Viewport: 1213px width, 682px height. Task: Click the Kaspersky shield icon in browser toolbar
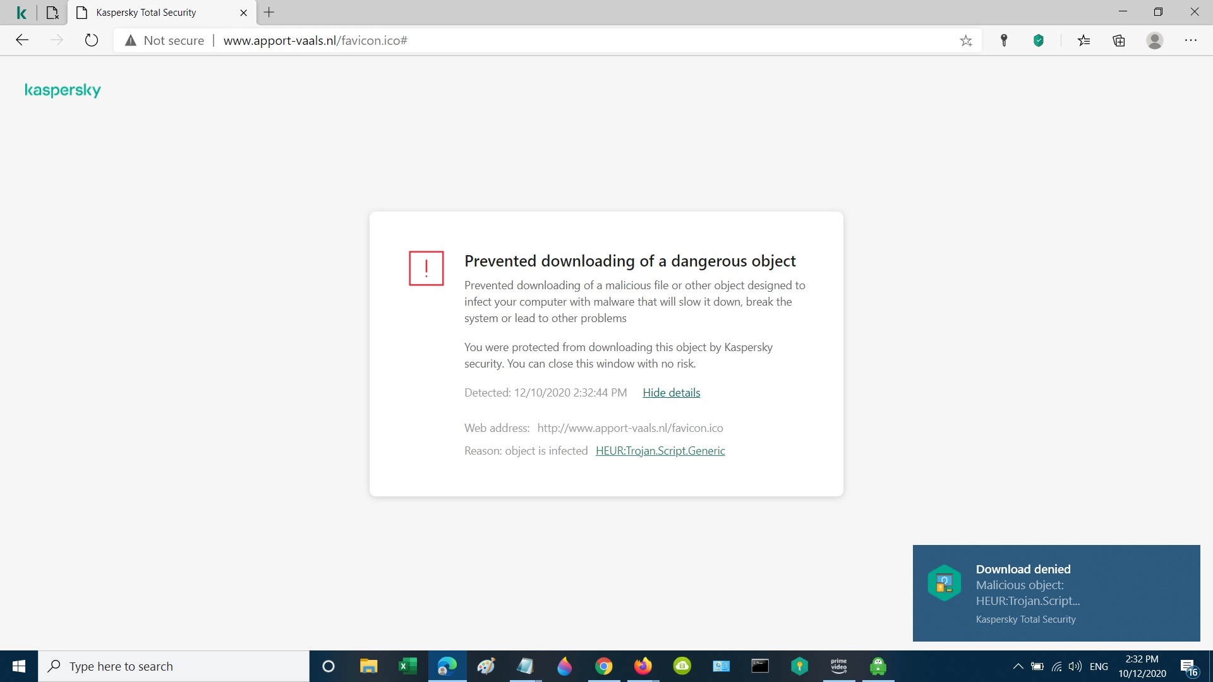pyautogui.click(x=1037, y=40)
